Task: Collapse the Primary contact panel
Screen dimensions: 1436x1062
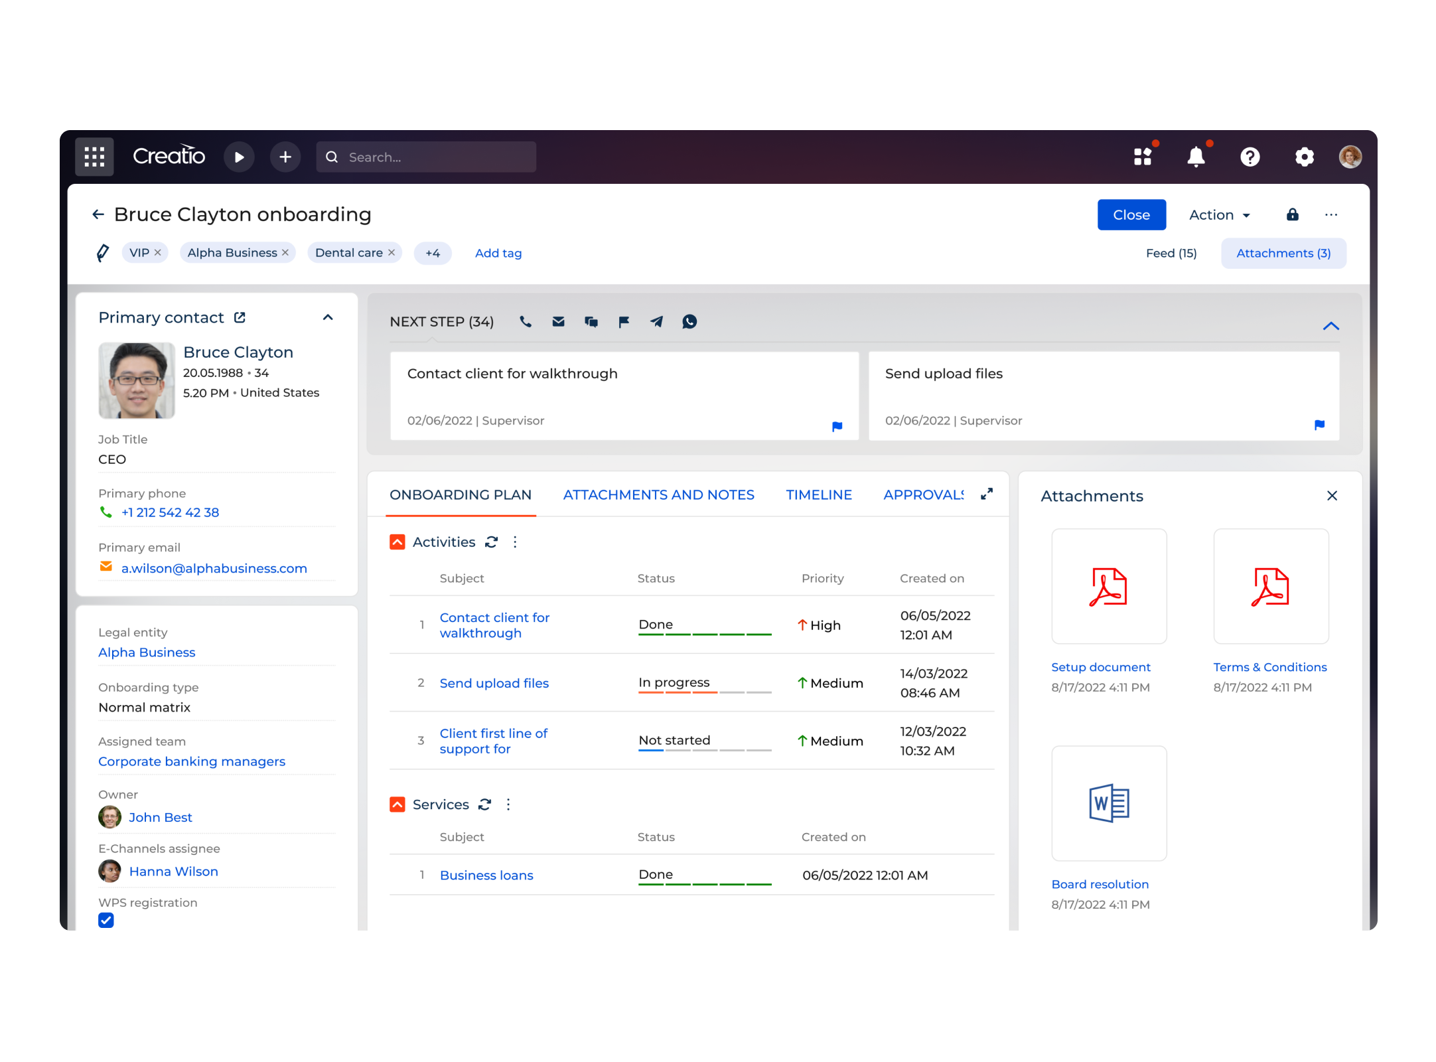Action: 328,317
